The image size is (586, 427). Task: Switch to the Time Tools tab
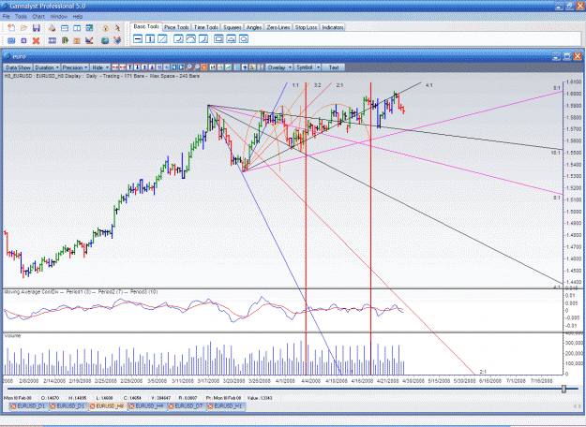(206, 27)
